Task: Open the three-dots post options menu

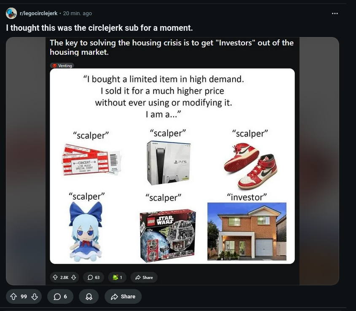Action: tap(334, 13)
